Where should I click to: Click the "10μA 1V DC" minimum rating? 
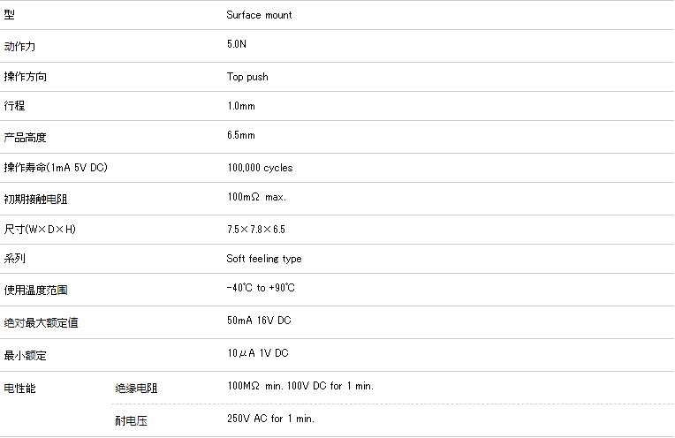pos(258,353)
